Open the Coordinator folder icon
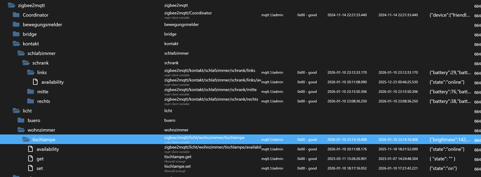 [x=16, y=15]
